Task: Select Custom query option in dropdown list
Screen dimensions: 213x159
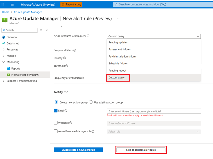Action: (117, 78)
